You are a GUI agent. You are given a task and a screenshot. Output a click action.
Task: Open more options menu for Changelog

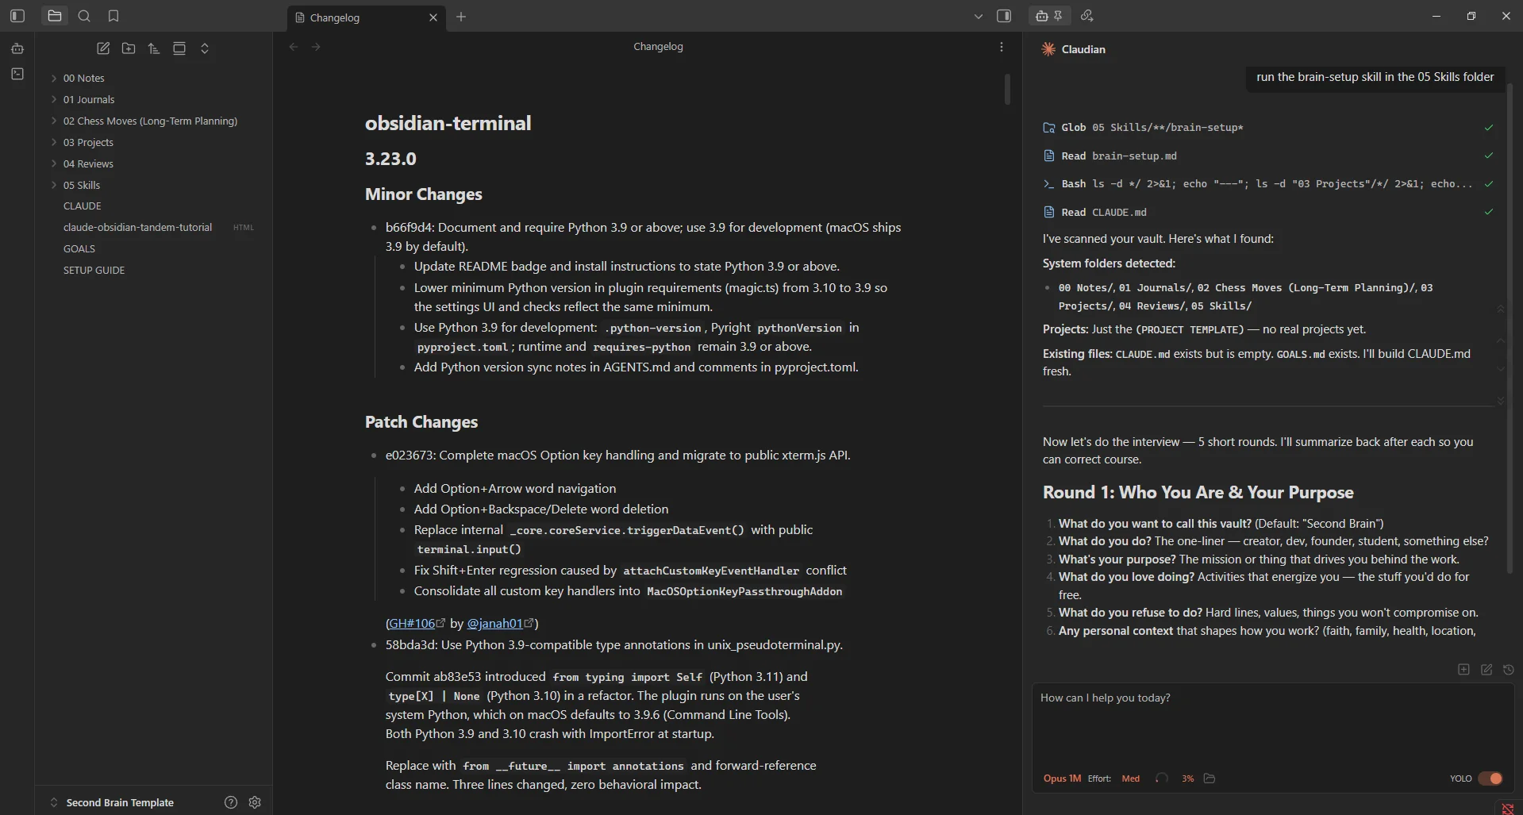coord(1002,47)
